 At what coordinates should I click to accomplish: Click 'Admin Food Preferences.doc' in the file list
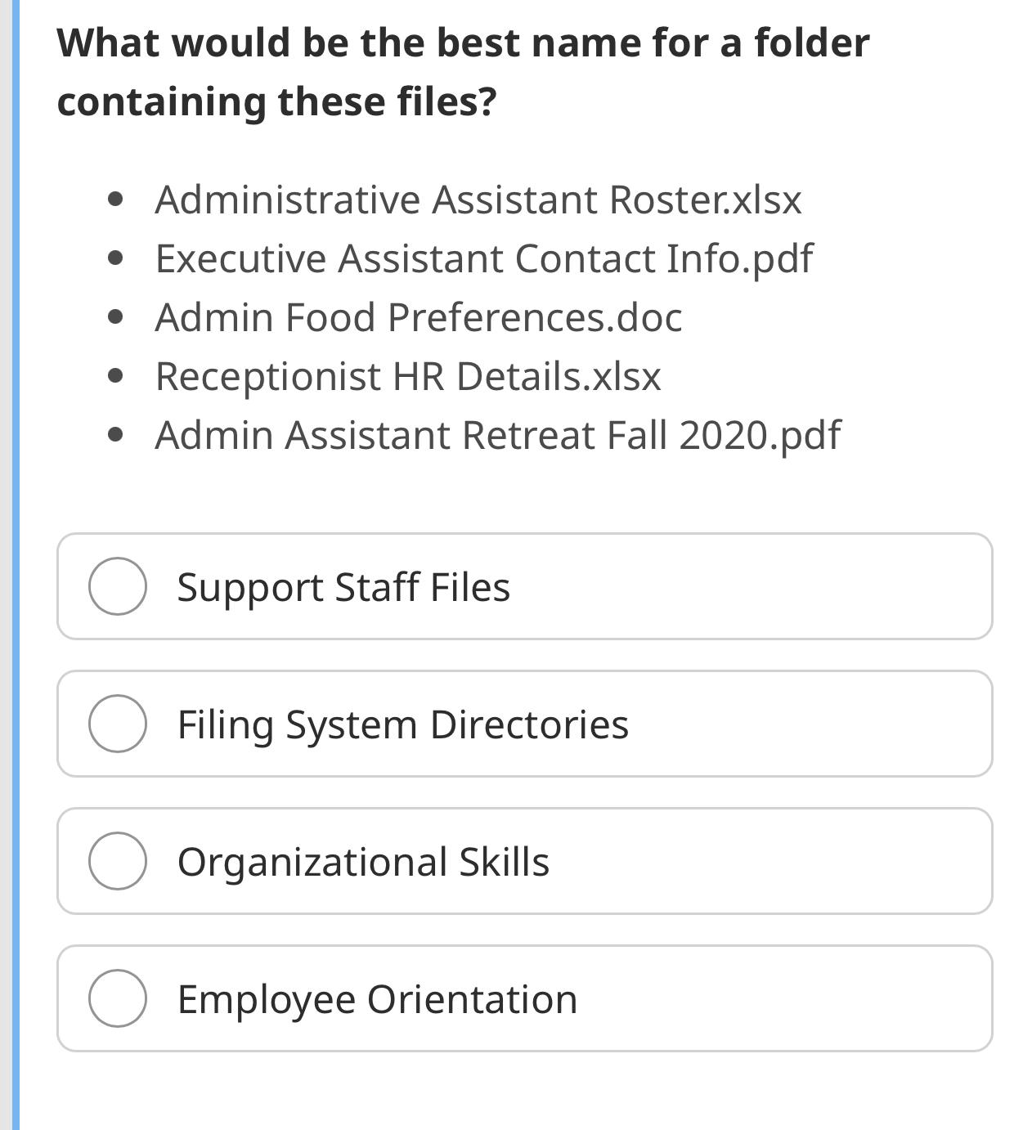419,318
